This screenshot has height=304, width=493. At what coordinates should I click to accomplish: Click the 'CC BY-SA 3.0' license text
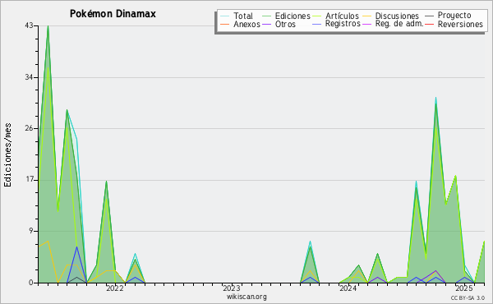(x=468, y=298)
